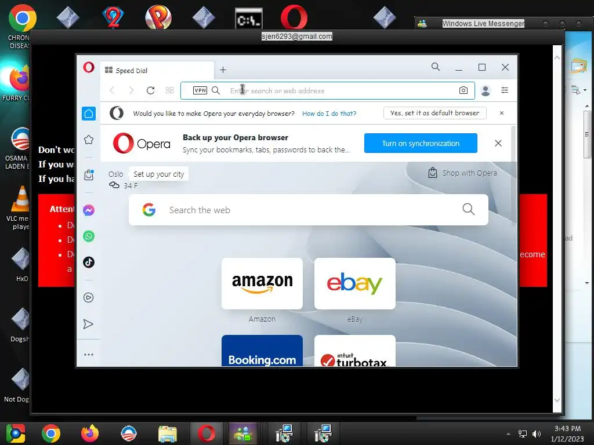Click Windows Live Messenger title bar
Screen dimensions: 594x445
(483, 23)
